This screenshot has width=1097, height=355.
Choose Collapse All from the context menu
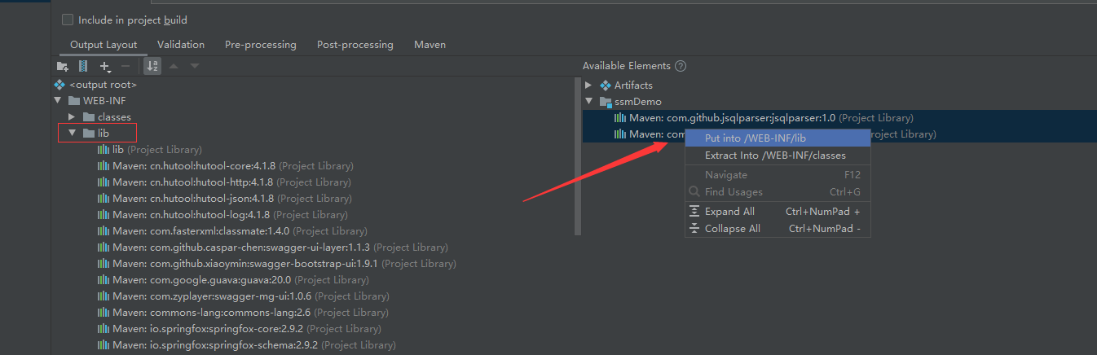point(778,229)
